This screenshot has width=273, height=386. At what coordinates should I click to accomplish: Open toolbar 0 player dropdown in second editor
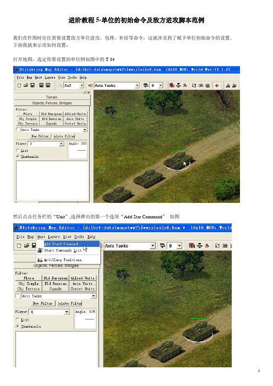pyautogui.click(x=179, y=246)
